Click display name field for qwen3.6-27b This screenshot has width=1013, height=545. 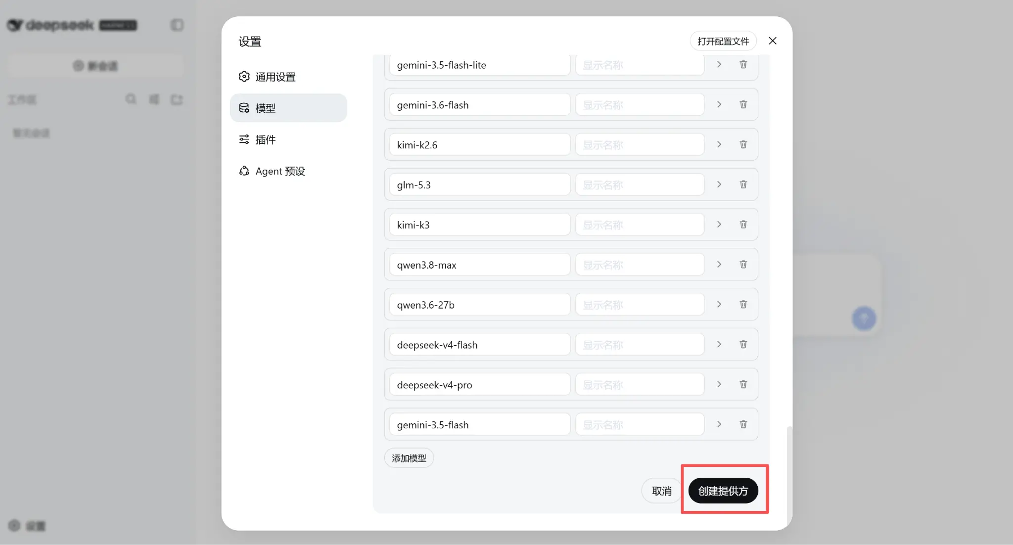tap(640, 305)
